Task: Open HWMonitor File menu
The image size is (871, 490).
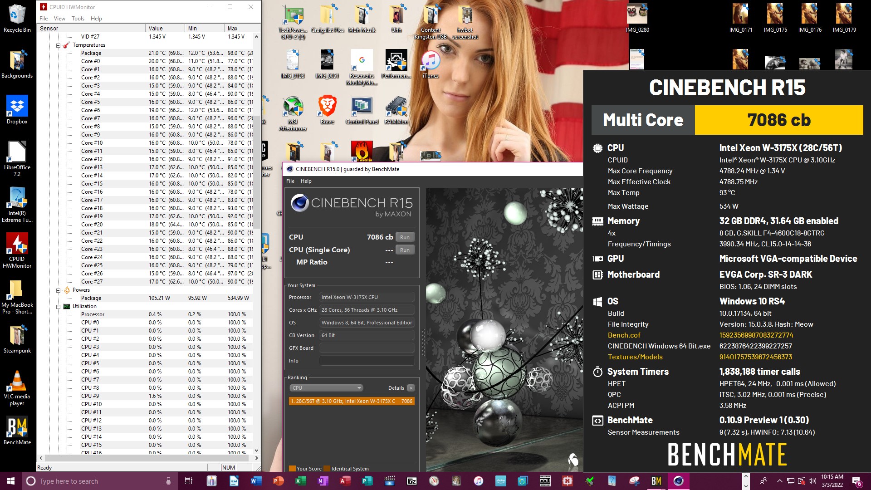Action: (x=44, y=19)
